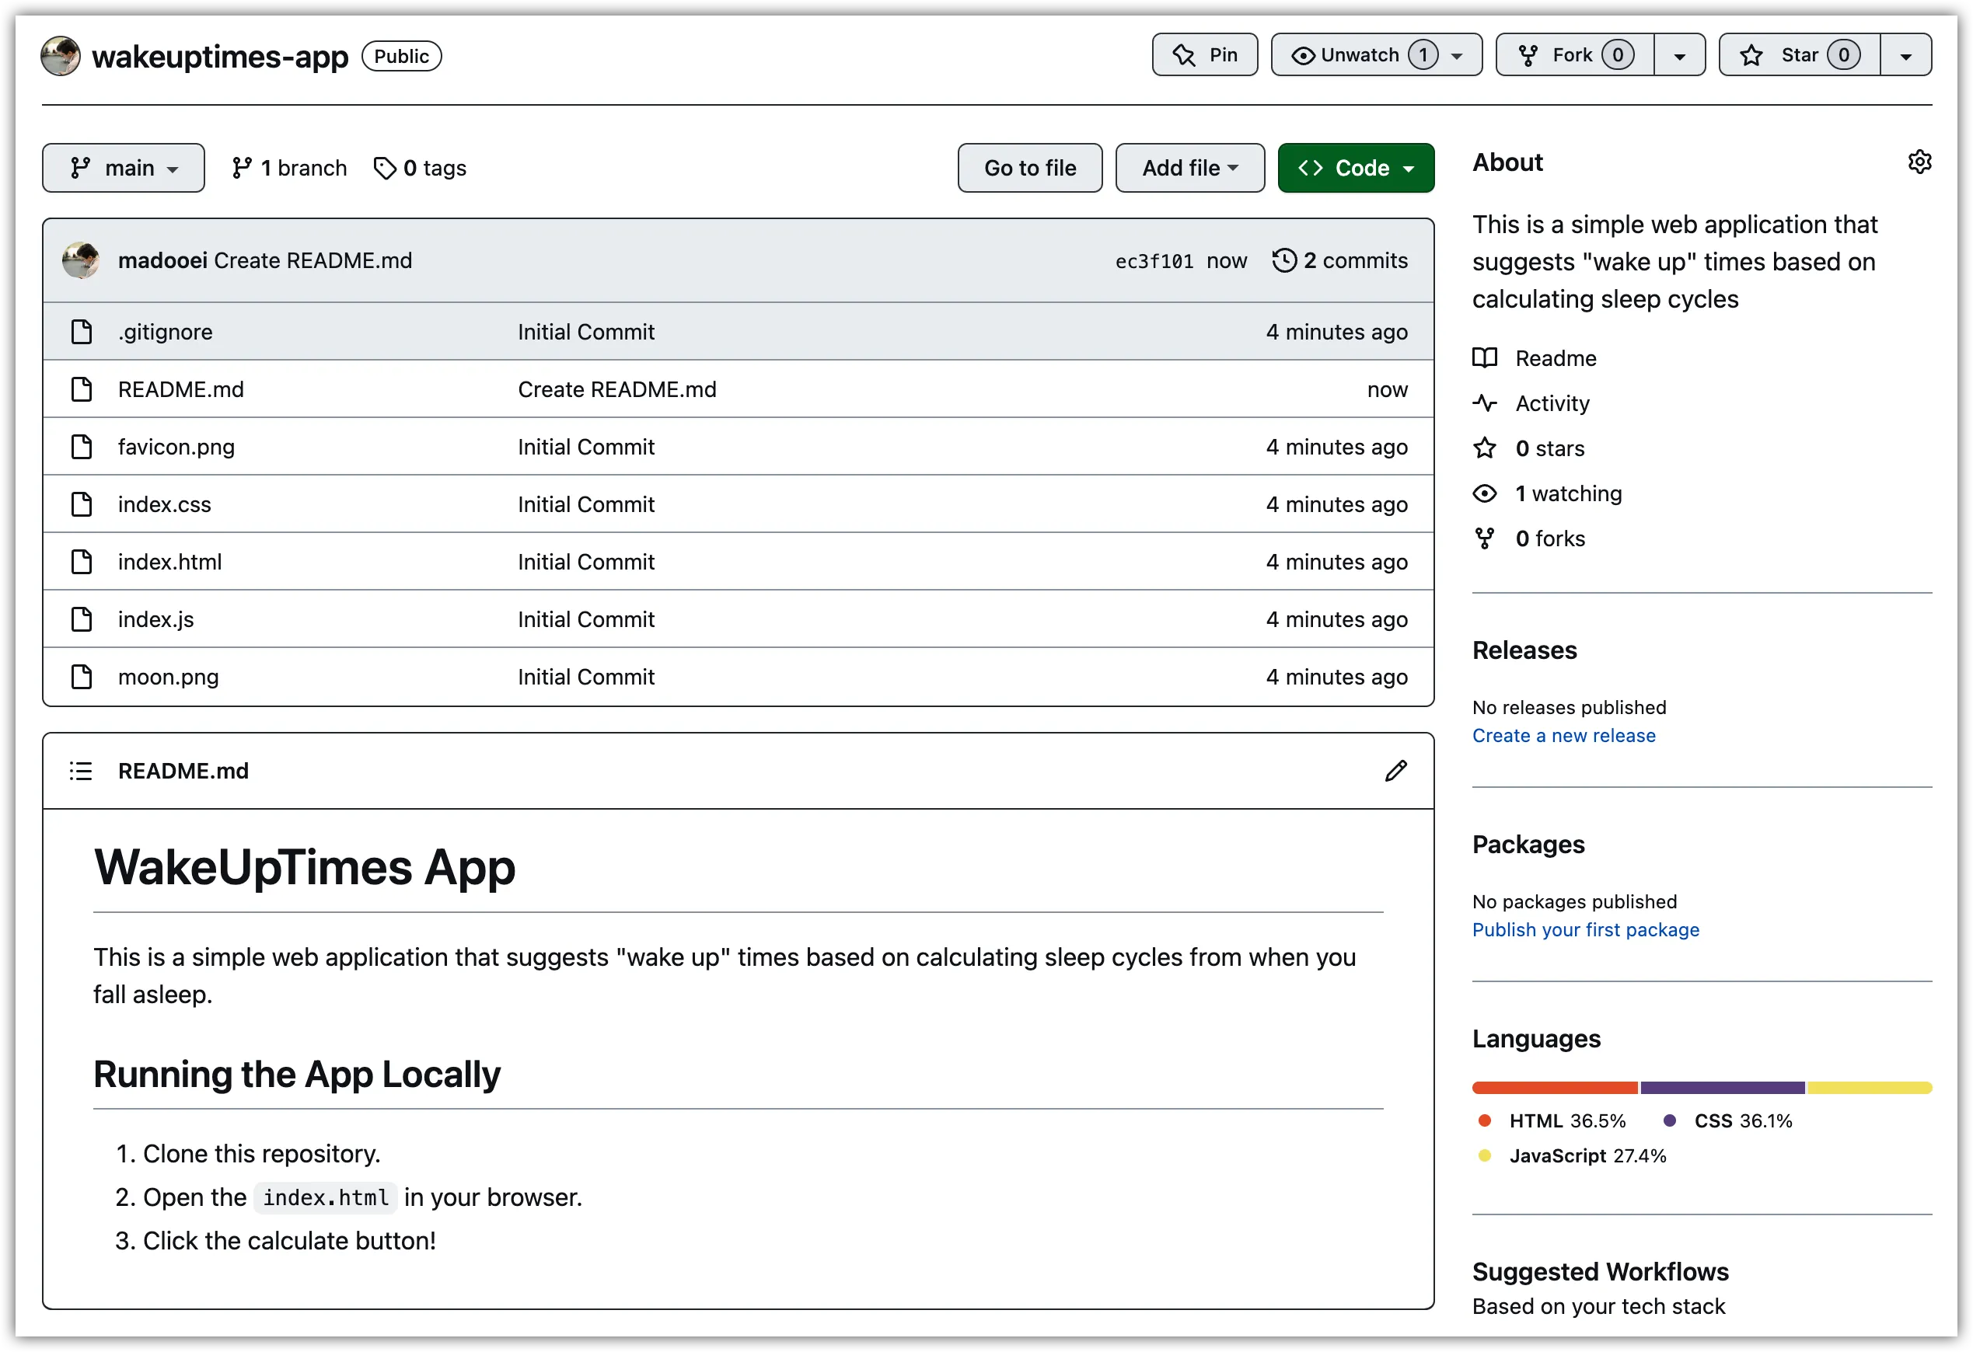This screenshot has width=1973, height=1352.
Task: Click the Activity pulse icon
Action: point(1485,403)
